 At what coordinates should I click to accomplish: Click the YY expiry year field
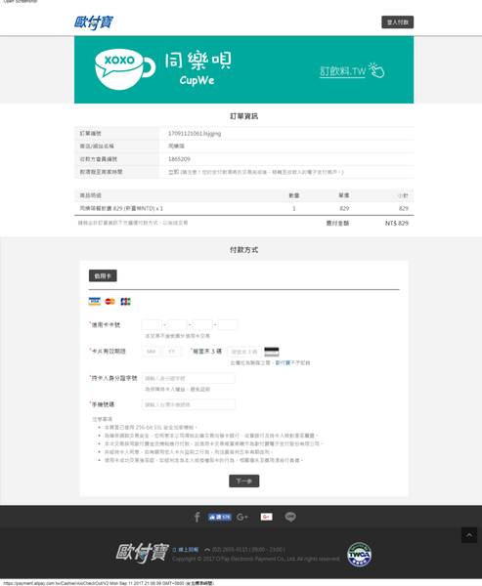point(172,352)
